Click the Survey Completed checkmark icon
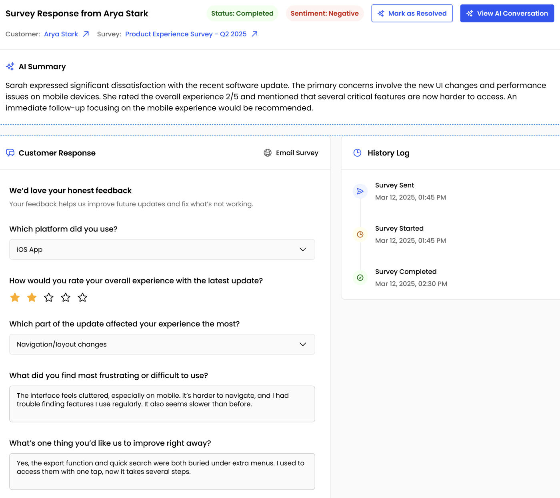 click(360, 277)
